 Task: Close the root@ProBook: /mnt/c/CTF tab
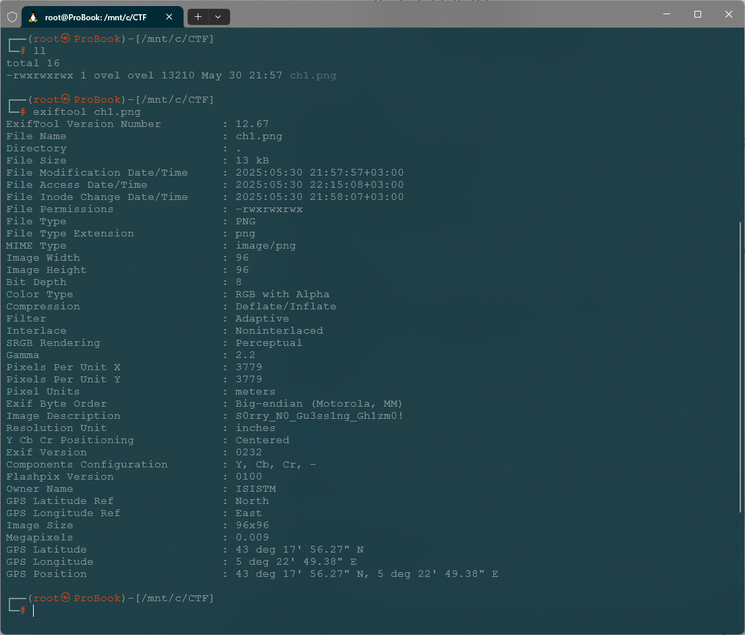(x=169, y=17)
